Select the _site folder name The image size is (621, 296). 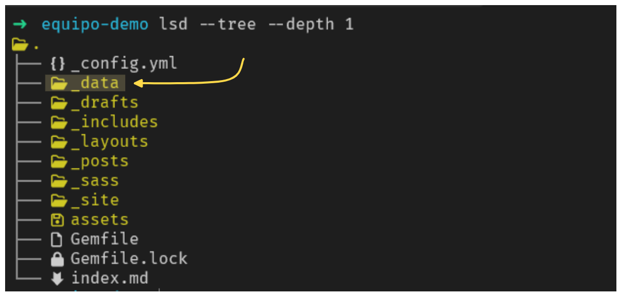tap(95, 200)
